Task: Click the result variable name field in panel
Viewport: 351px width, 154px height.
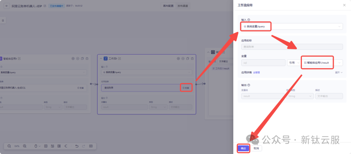Action: pos(263,96)
